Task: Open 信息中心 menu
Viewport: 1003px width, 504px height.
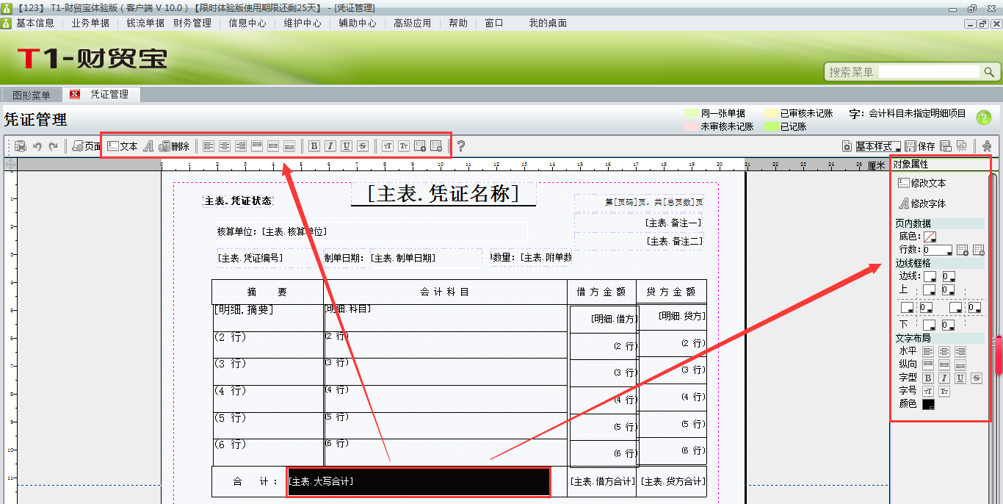Action: click(x=247, y=23)
